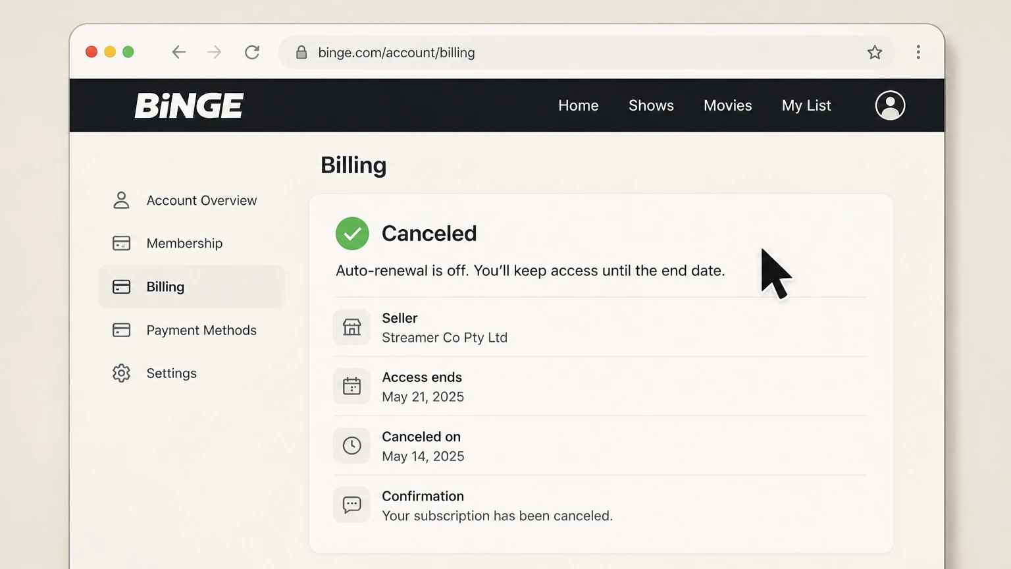This screenshot has height=569, width=1011.
Task: Click the Seller storefront icon
Action: (x=351, y=327)
